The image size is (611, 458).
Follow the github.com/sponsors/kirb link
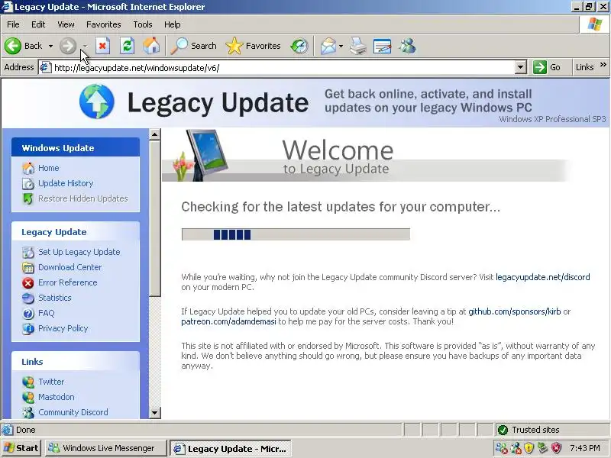[x=514, y=311]
